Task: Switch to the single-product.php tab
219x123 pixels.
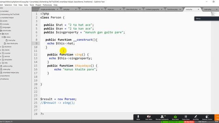Action: [48, 9]
